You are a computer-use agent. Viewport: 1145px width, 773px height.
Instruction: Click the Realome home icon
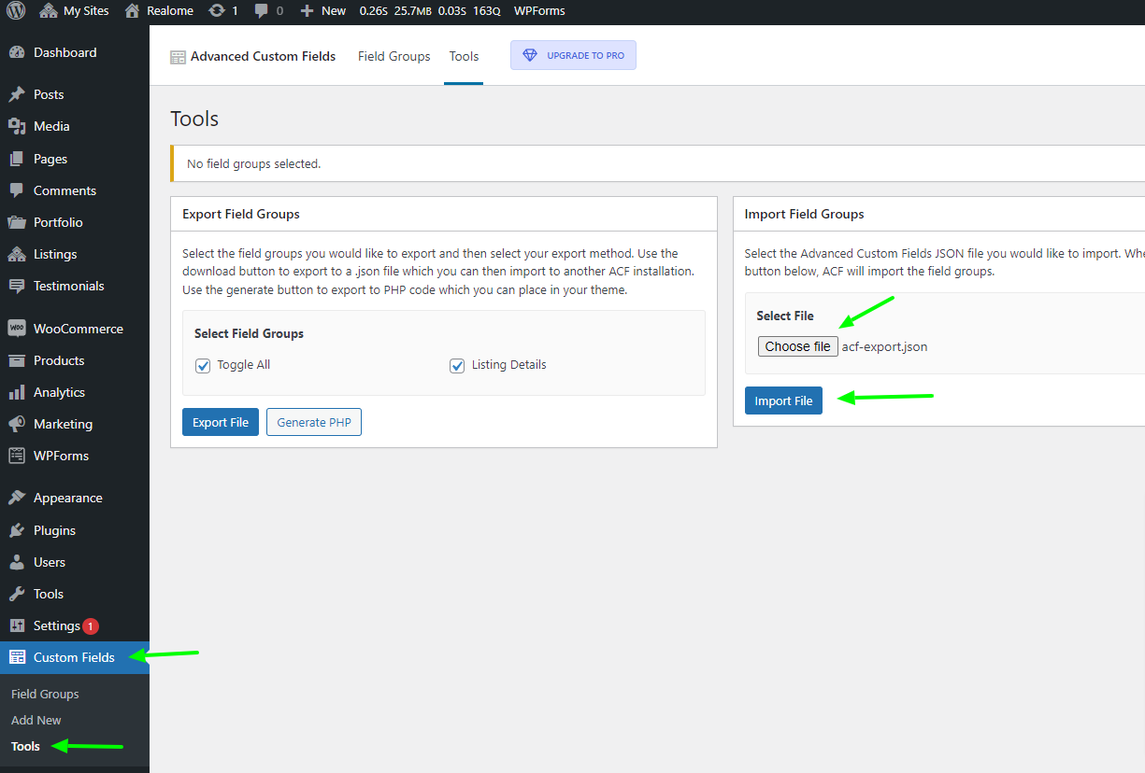[x=132, y=11]
